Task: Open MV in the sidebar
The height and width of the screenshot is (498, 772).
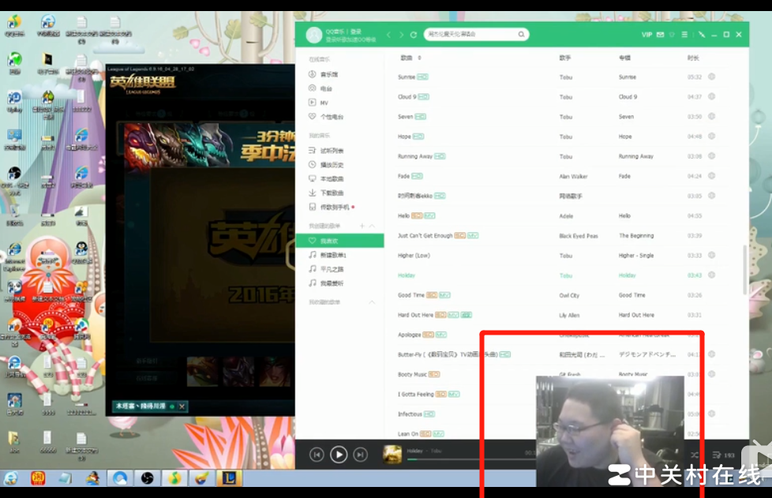Action: [x=324, y=103]
